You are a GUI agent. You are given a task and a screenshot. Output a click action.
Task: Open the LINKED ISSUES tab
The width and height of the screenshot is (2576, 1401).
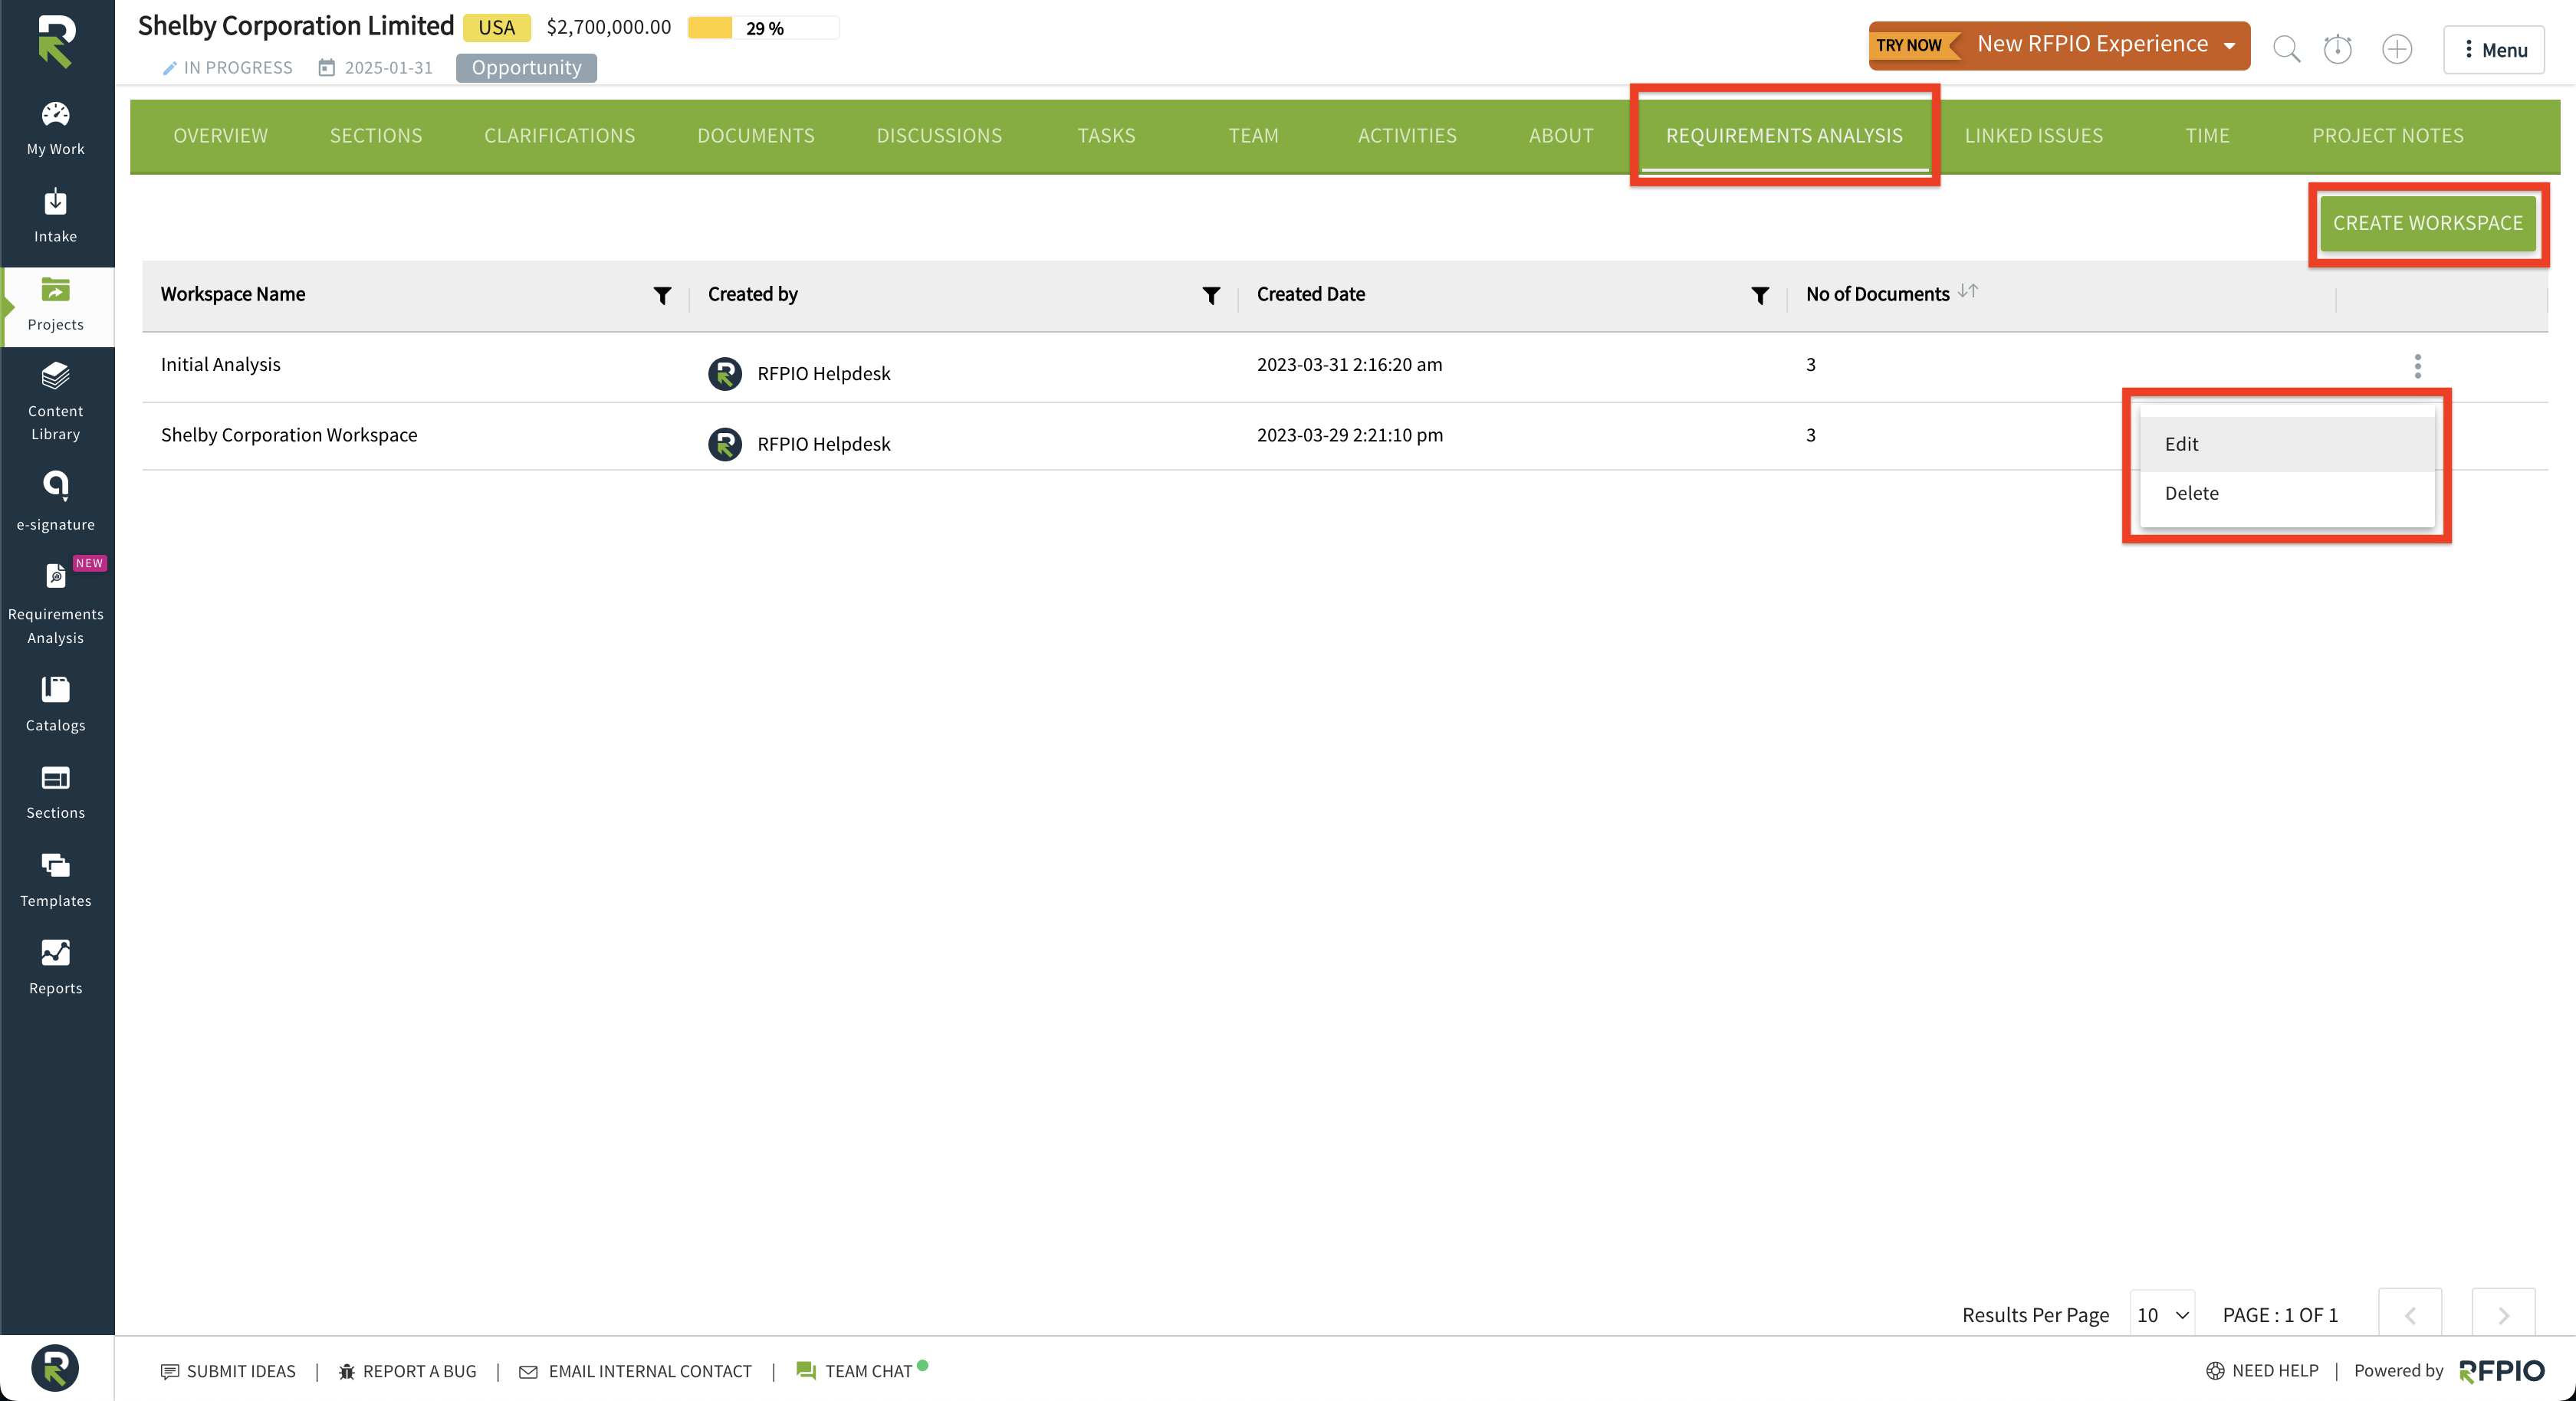coord(2034,135)
